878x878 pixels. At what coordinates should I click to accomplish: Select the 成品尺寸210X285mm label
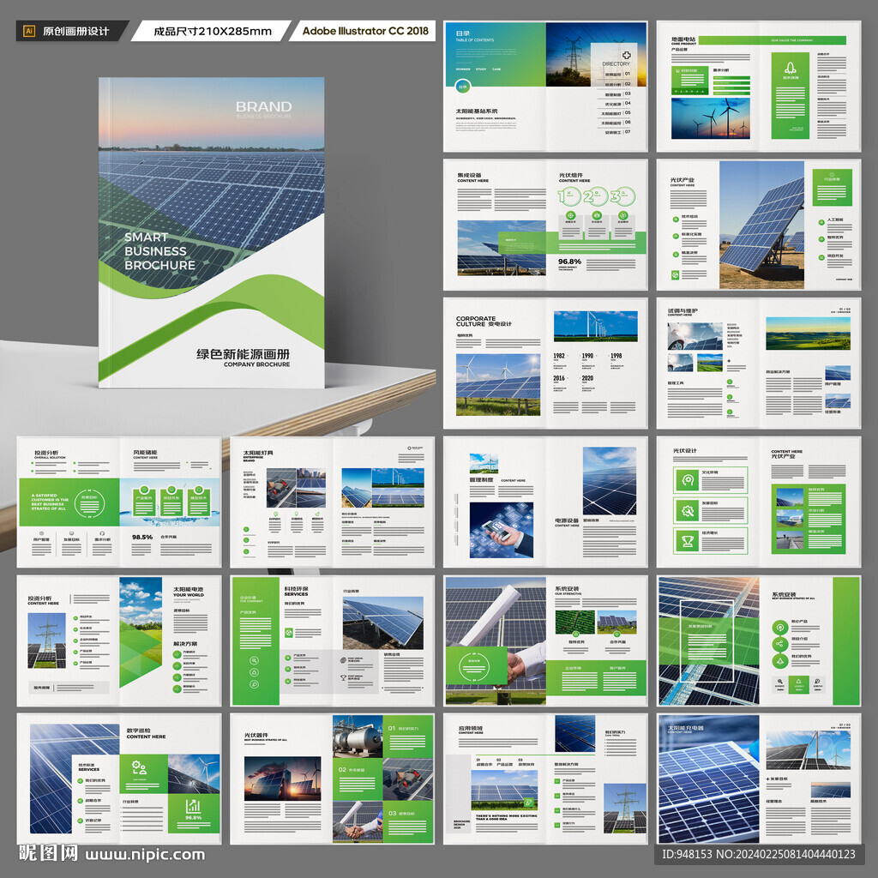pos(213,32)
